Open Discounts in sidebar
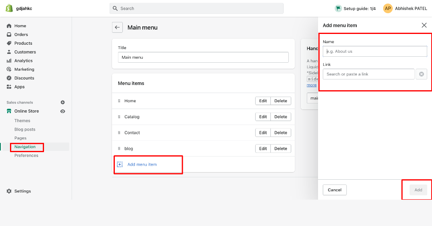 [x=24, y=78]
